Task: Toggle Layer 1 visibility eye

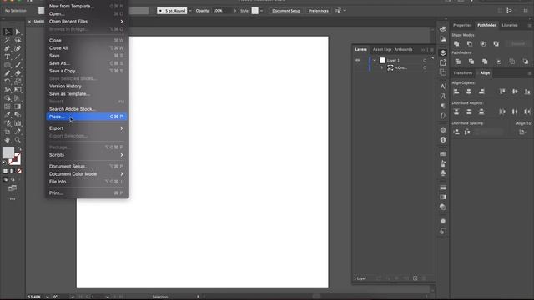Action: (x=358, y=60)
